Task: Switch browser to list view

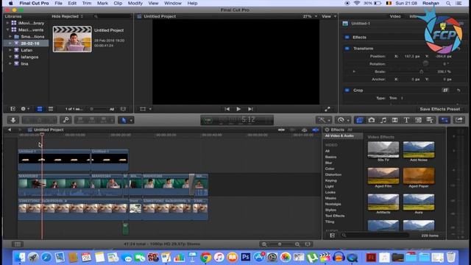Action: (x=51, y=109)
